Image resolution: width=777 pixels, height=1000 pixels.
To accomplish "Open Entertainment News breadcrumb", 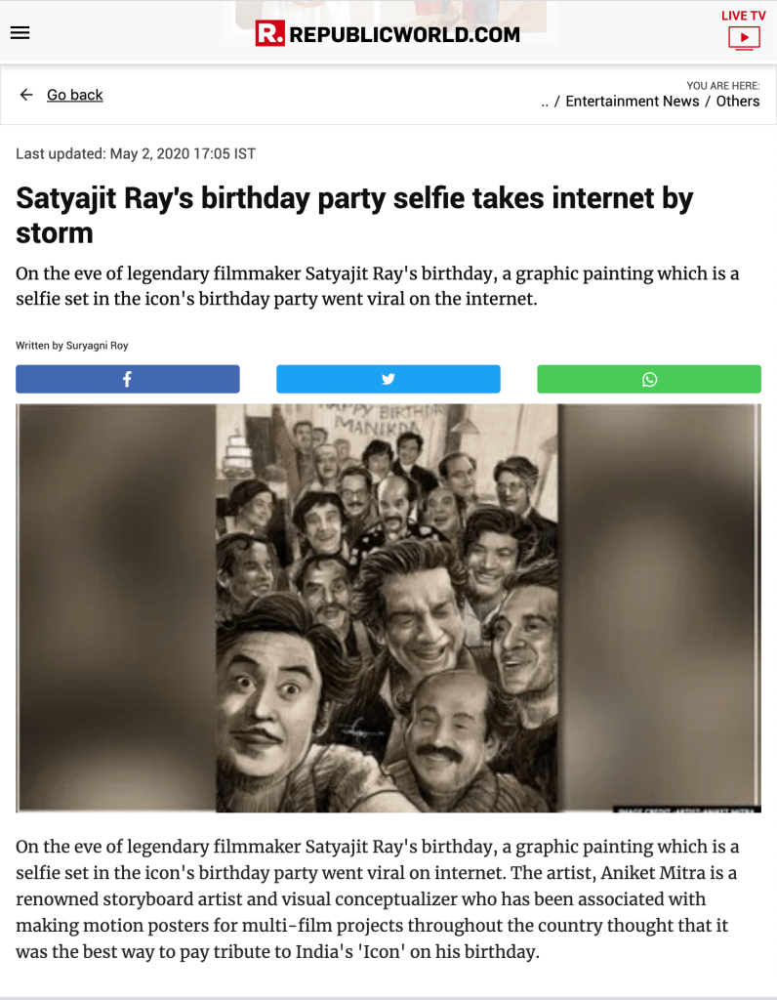I will 633,102.
